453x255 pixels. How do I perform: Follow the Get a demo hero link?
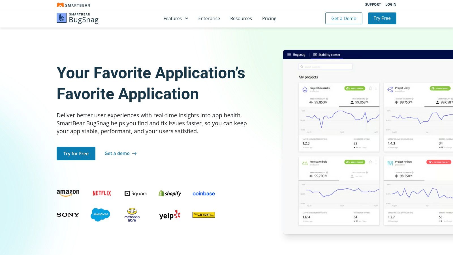[x=121, y=154]
